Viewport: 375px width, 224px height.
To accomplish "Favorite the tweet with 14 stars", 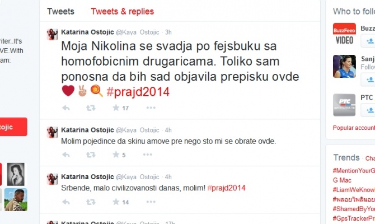I will click(x=116, y=202).
